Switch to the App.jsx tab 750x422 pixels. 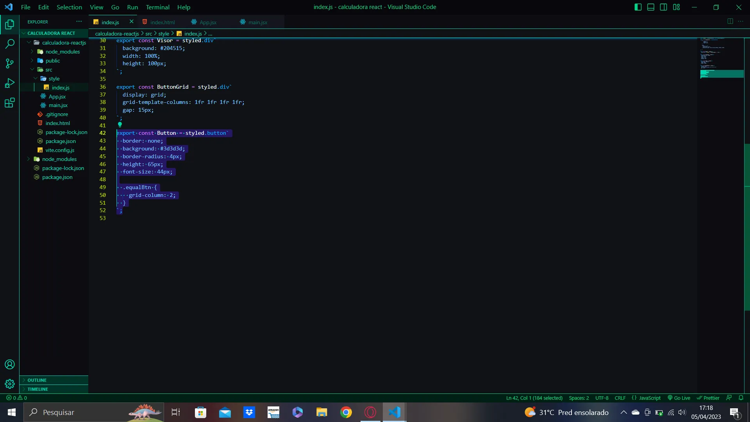[x=208, y=22]
